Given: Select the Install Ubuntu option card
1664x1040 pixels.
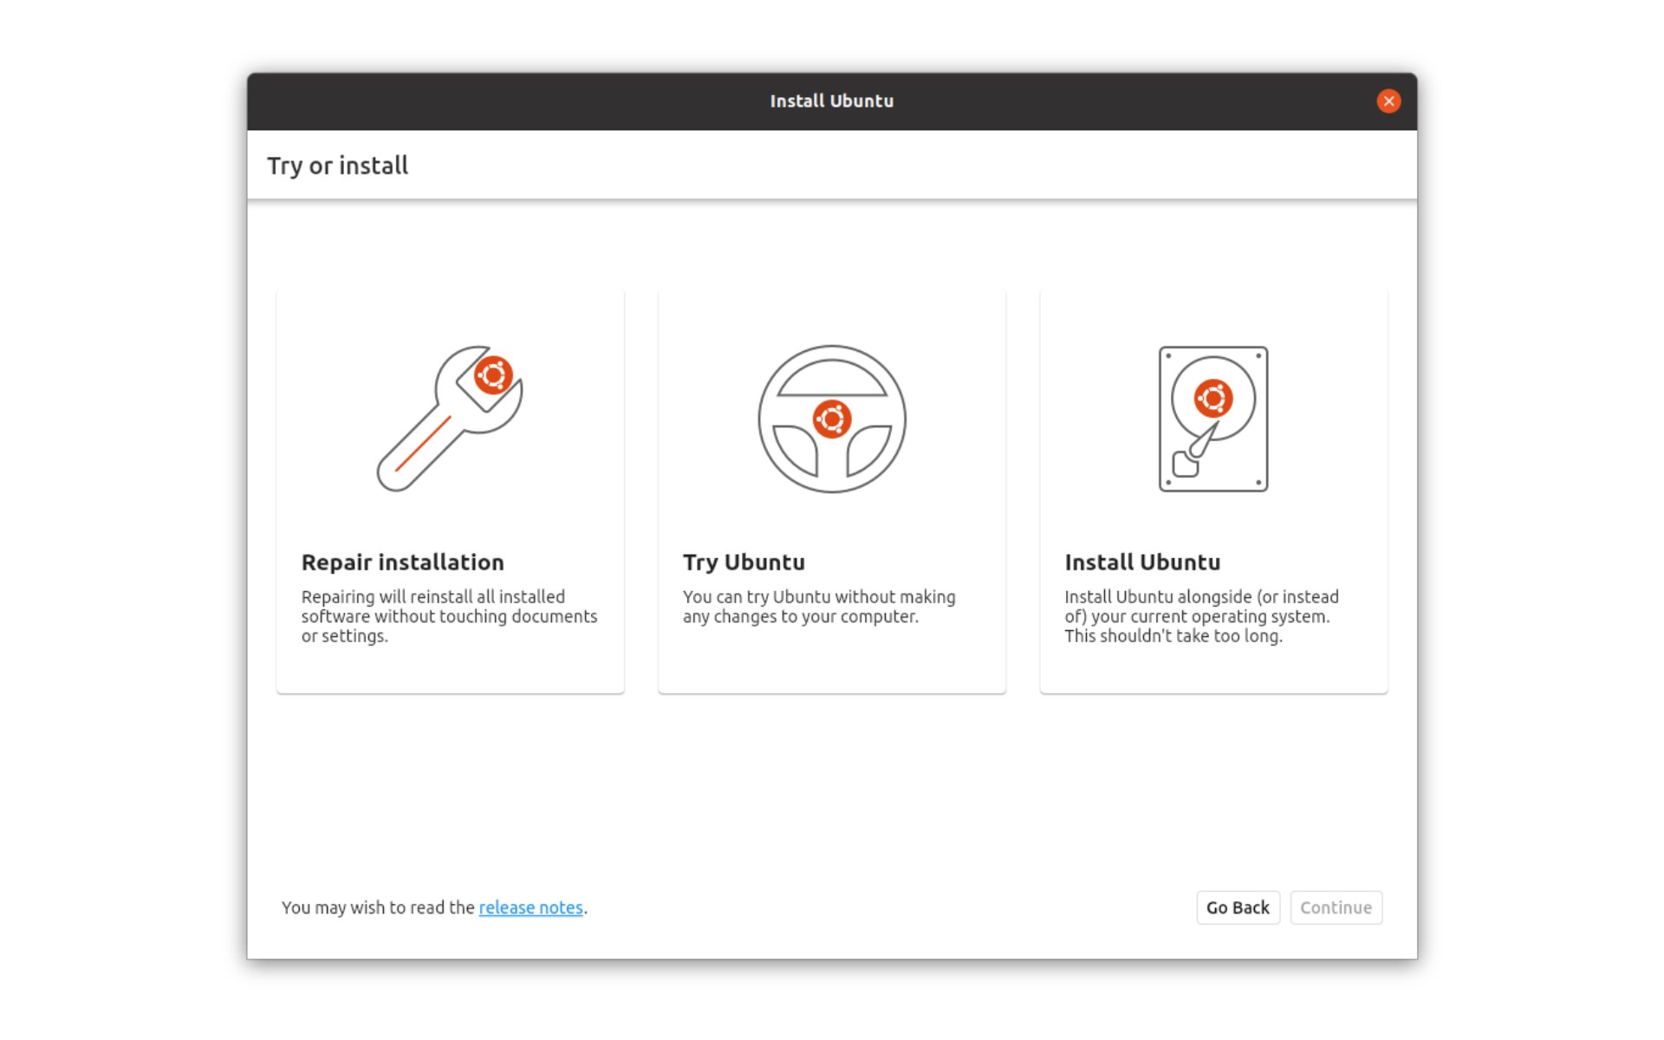Looking at the screenshot, I should pyautogui.click(x=1213, y=490).
